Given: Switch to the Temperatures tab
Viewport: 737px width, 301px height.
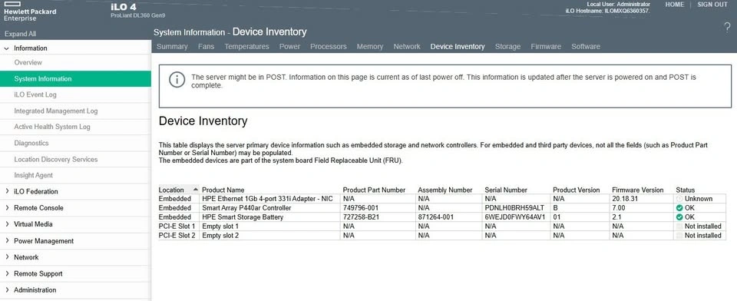Looking at the screenshot, I should (246, 47).
